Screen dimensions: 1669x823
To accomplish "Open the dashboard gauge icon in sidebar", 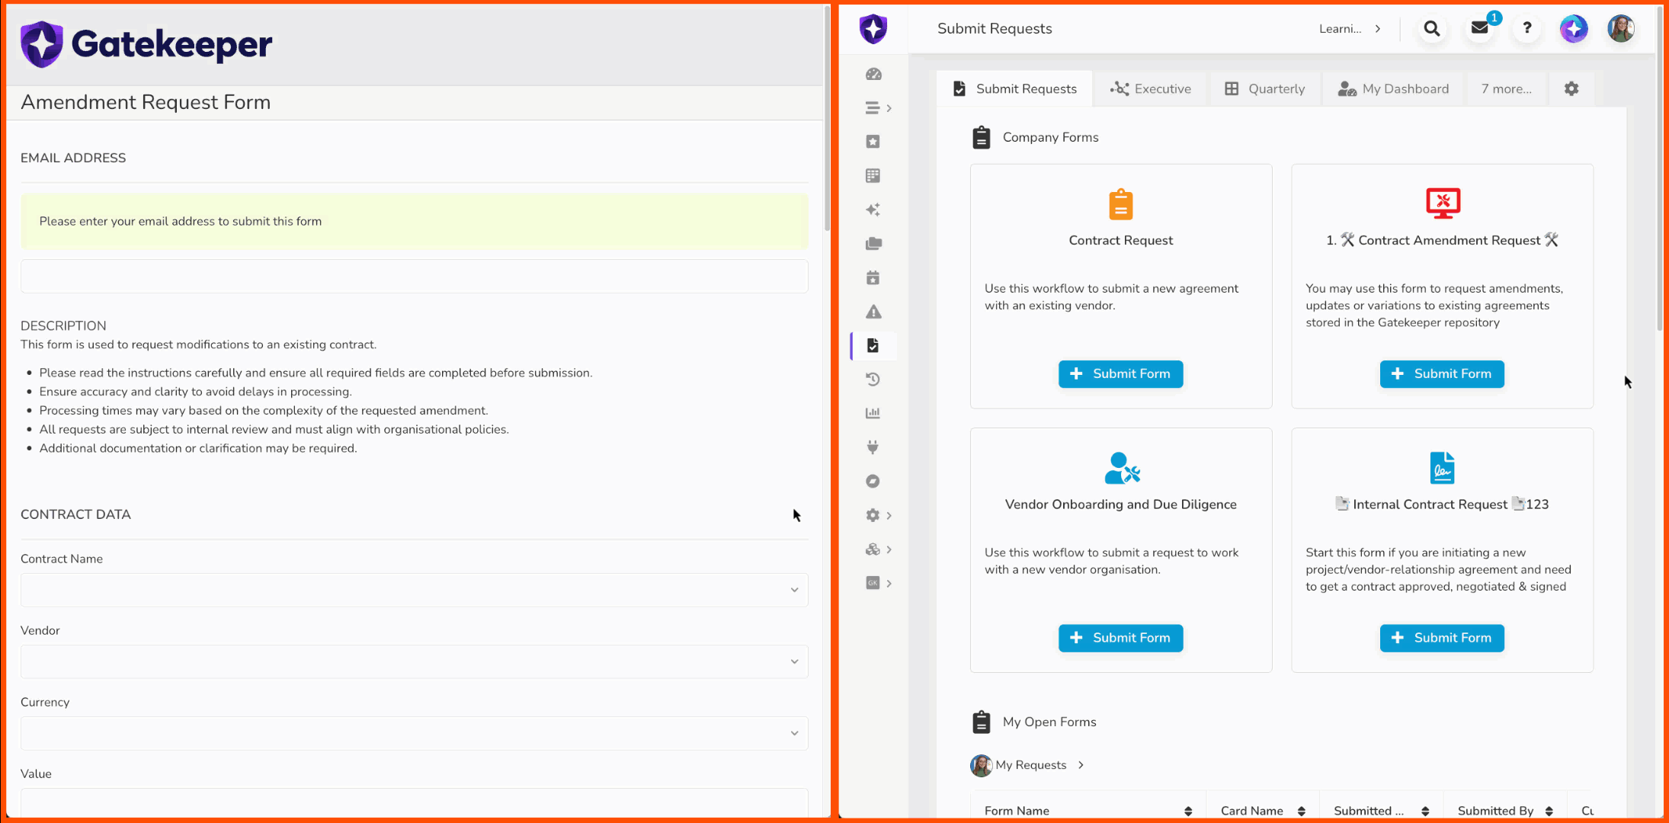I will [x=873, y=74].
